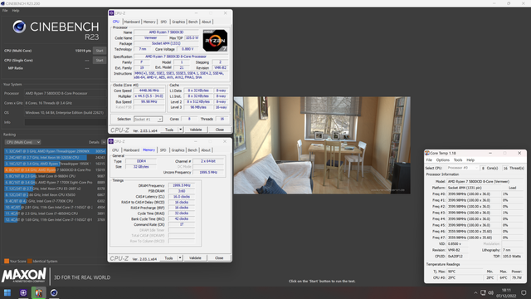Click the DRAM Frequency value field
This screenshot has width=531, height=299.
[x=182, y=185]
